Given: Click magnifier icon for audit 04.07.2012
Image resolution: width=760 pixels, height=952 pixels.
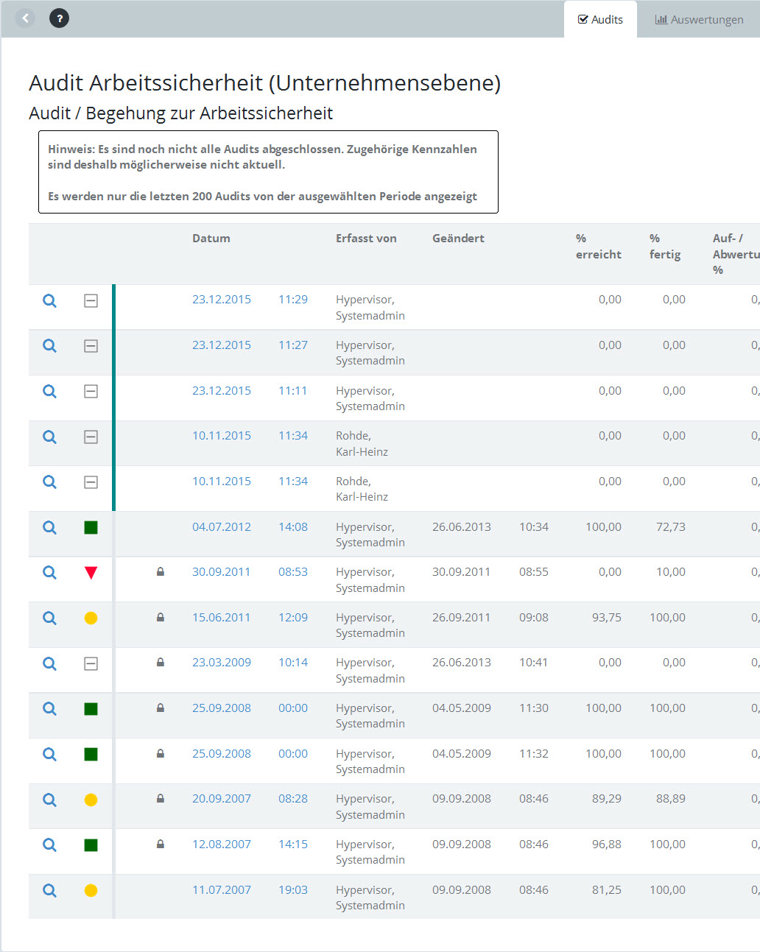Looking at the screenshot, I should [x=49, y=527].
